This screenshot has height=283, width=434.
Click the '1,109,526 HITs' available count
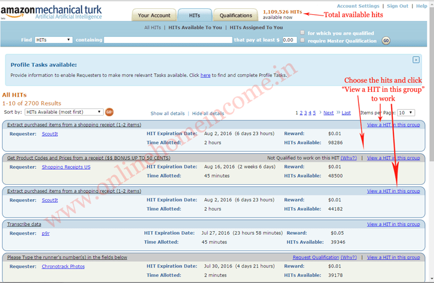(283, 12)
